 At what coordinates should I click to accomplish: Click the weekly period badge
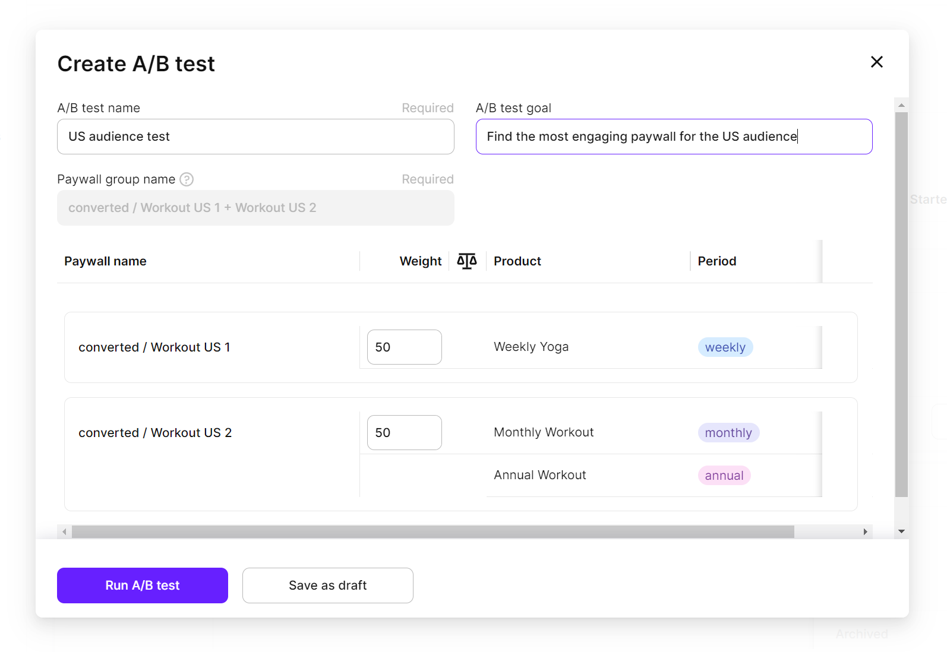pos(725,347)
